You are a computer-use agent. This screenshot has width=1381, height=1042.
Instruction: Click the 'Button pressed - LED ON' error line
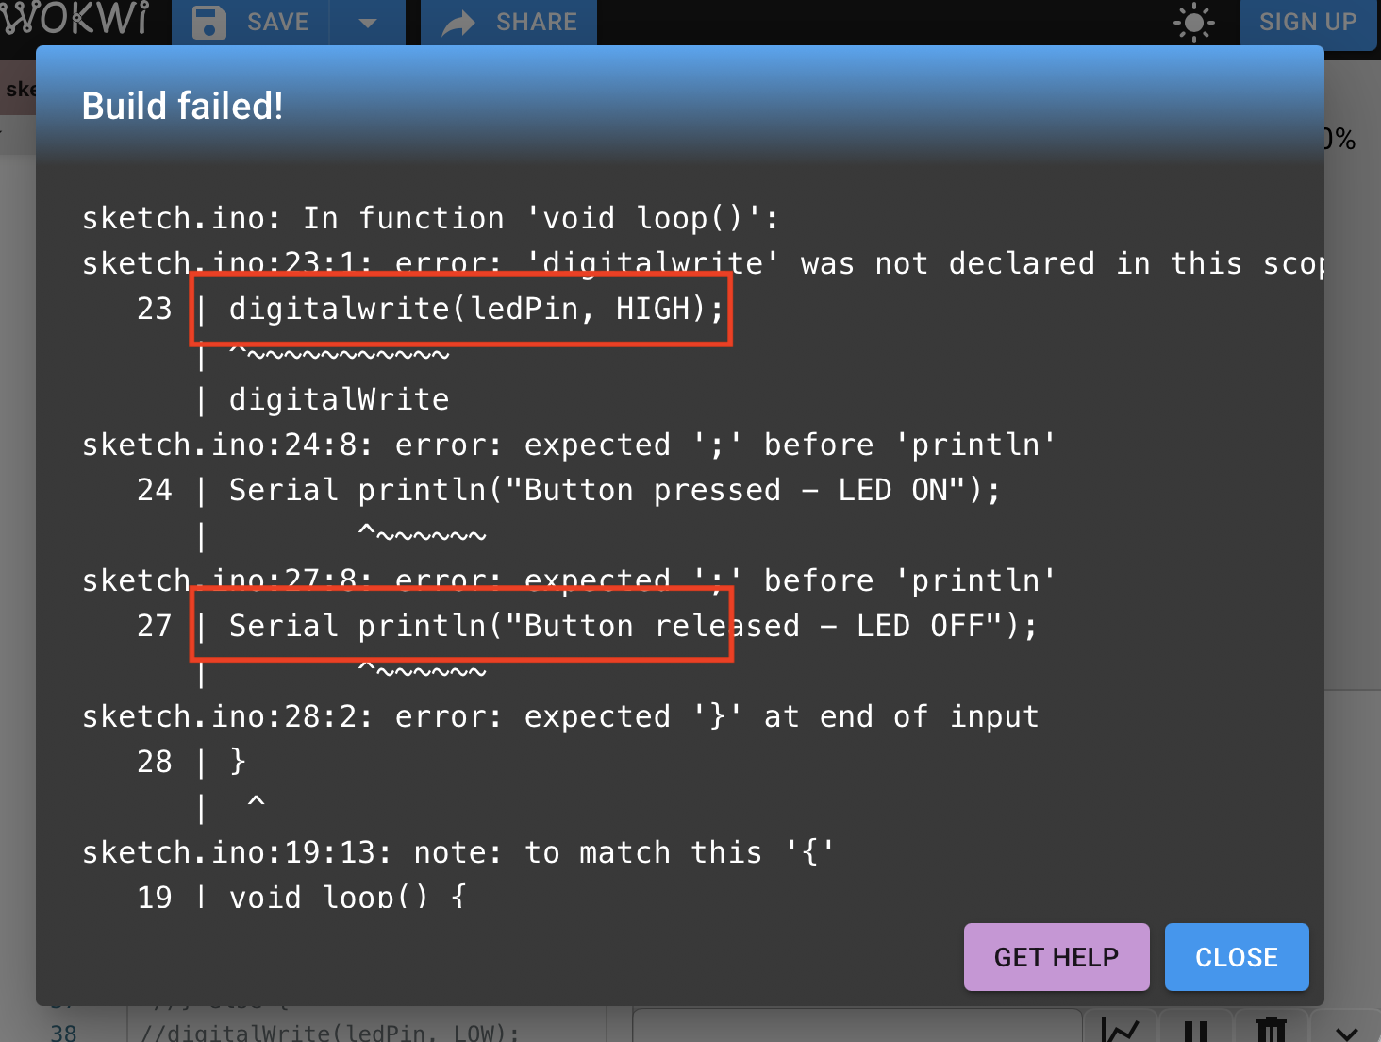(x=613, y=490)
